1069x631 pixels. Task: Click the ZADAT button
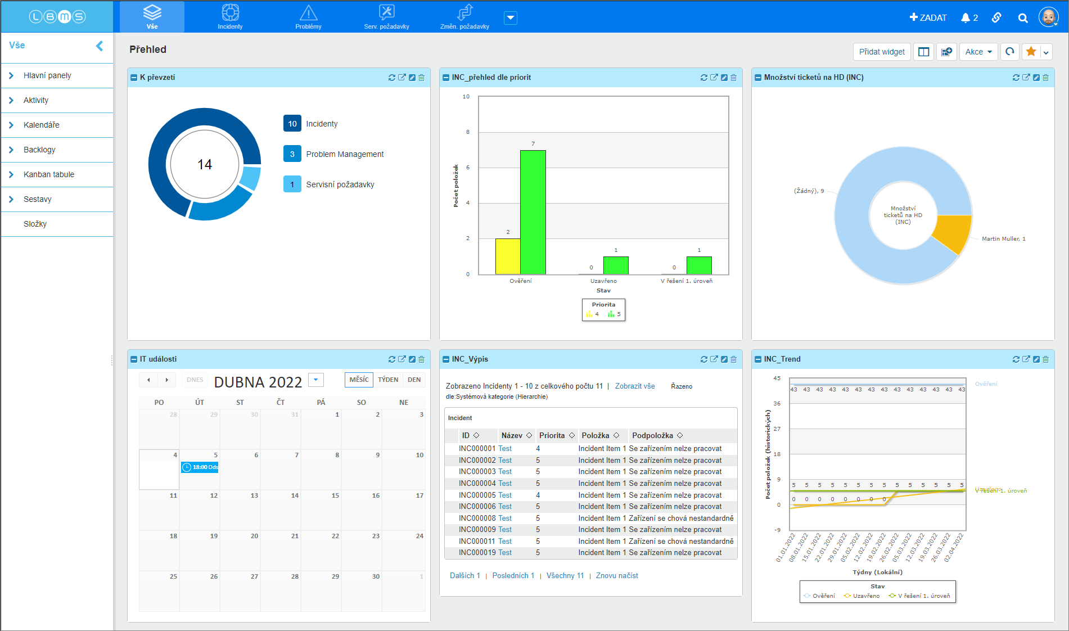[x=928, y=17]
